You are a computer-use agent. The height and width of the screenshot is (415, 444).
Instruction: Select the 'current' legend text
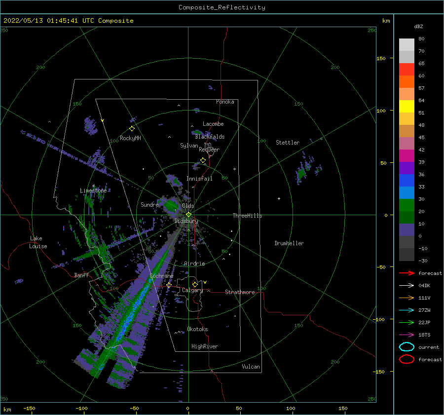click(x=429, y=347)
